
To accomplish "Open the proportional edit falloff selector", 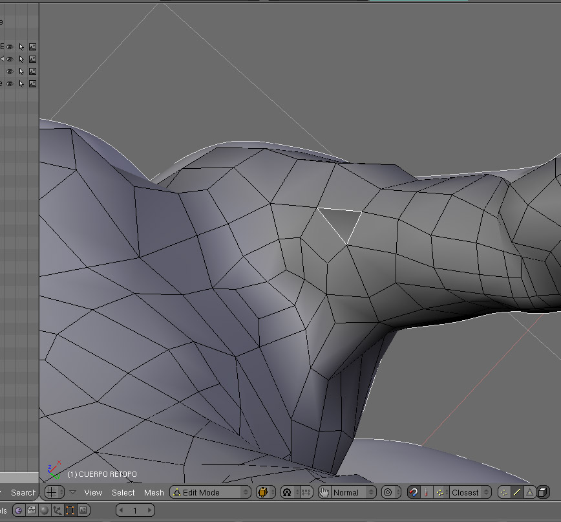I will tap(390, 492).
